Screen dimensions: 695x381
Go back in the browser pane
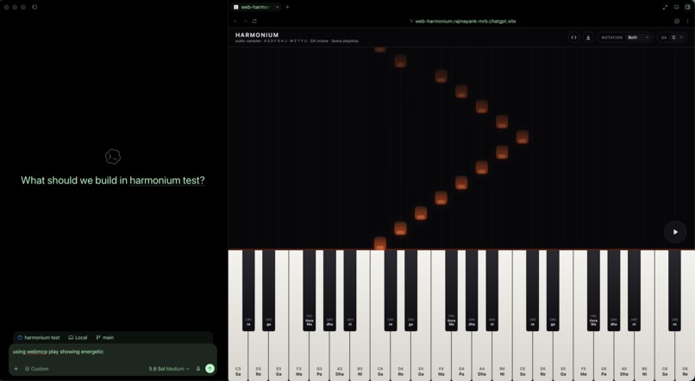235,21
